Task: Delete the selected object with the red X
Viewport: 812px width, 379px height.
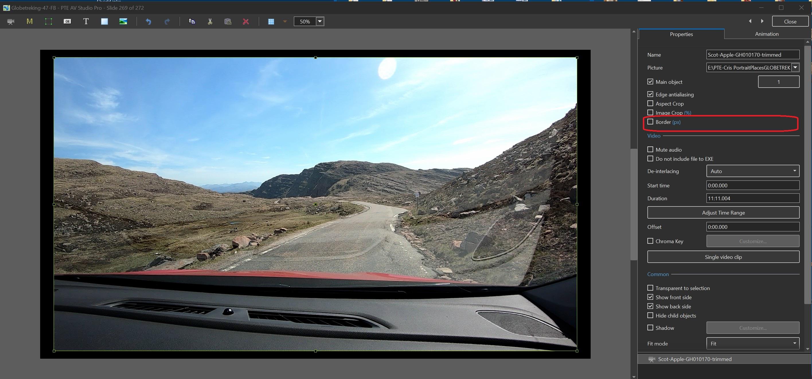Action: (x=246, y=21)
